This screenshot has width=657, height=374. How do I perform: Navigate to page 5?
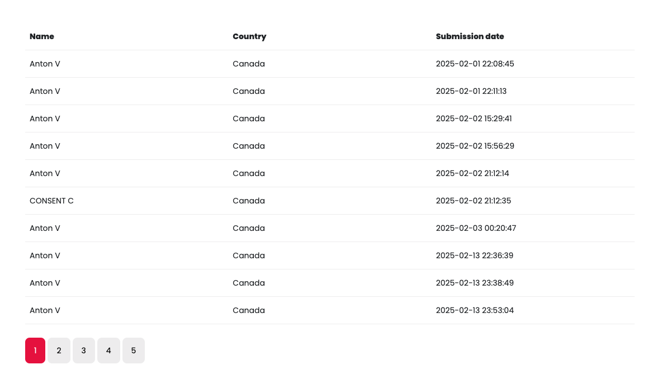(133, 351)
